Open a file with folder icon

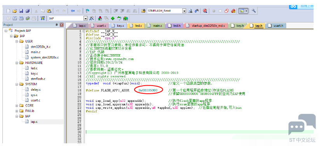click(x=14, y=11)
